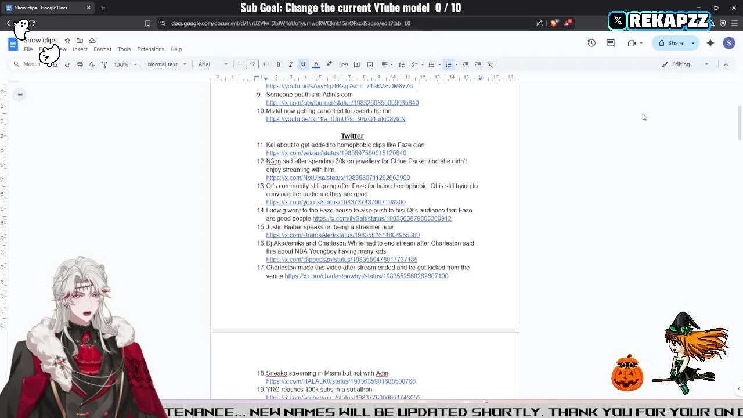Open the text alignment dropdown
The height and width of the screenshot is (418, 743).
pyautogui.click(x=387, y=64)
